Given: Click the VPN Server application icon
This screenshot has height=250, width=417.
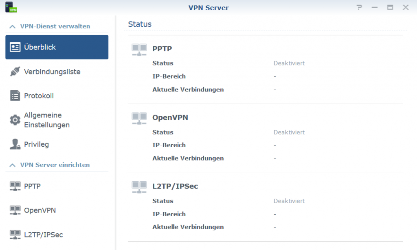Looking at the screenshot, I should 11,7.
